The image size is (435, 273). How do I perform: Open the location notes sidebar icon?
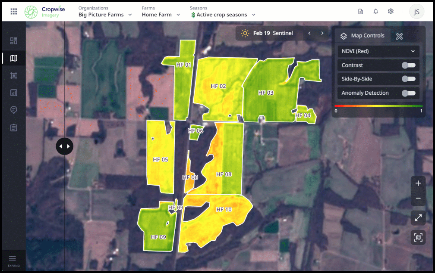click(14, 110)
